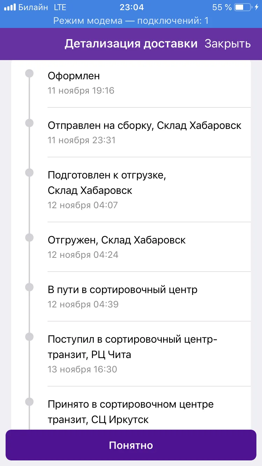Image resolution: width=262 pixels, height=466 pixels.
Task: Tap the marker beside Отгружен, Склад Хабаровск
Action: pyautogui.click(x=30, y=238)
